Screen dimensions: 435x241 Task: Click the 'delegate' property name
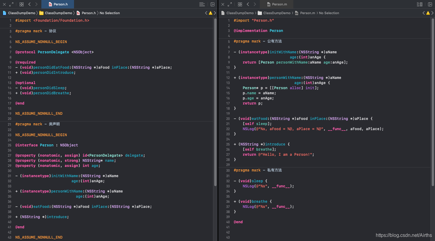134,155
